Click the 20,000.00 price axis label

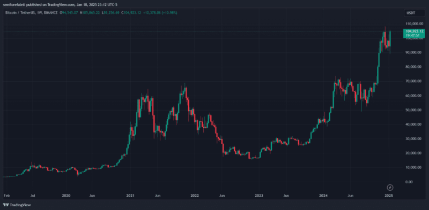pos(414,153)
